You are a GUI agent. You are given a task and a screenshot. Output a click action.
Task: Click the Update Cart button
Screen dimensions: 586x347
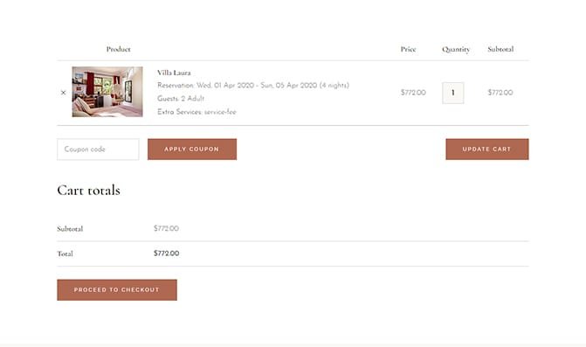tap(487, 149)
